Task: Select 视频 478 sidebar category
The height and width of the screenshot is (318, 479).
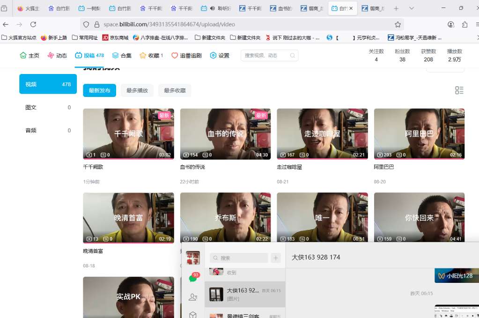Action: click(x=48, y=84)
